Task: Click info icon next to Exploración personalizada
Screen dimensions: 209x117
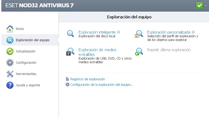Action: pyautogui.click(x=193, y=32)
